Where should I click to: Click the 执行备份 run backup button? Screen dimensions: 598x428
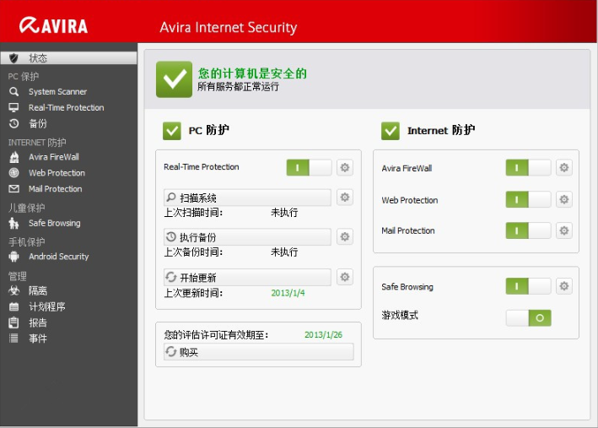pyautogui.click(x=246, y=237)
